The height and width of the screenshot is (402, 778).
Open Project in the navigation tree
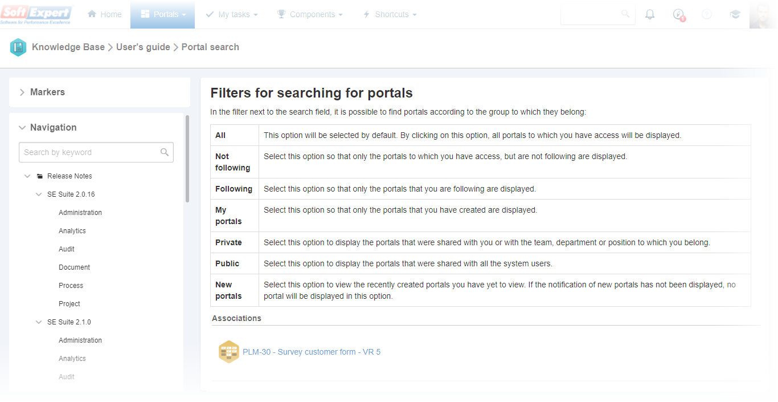point(69,304)
